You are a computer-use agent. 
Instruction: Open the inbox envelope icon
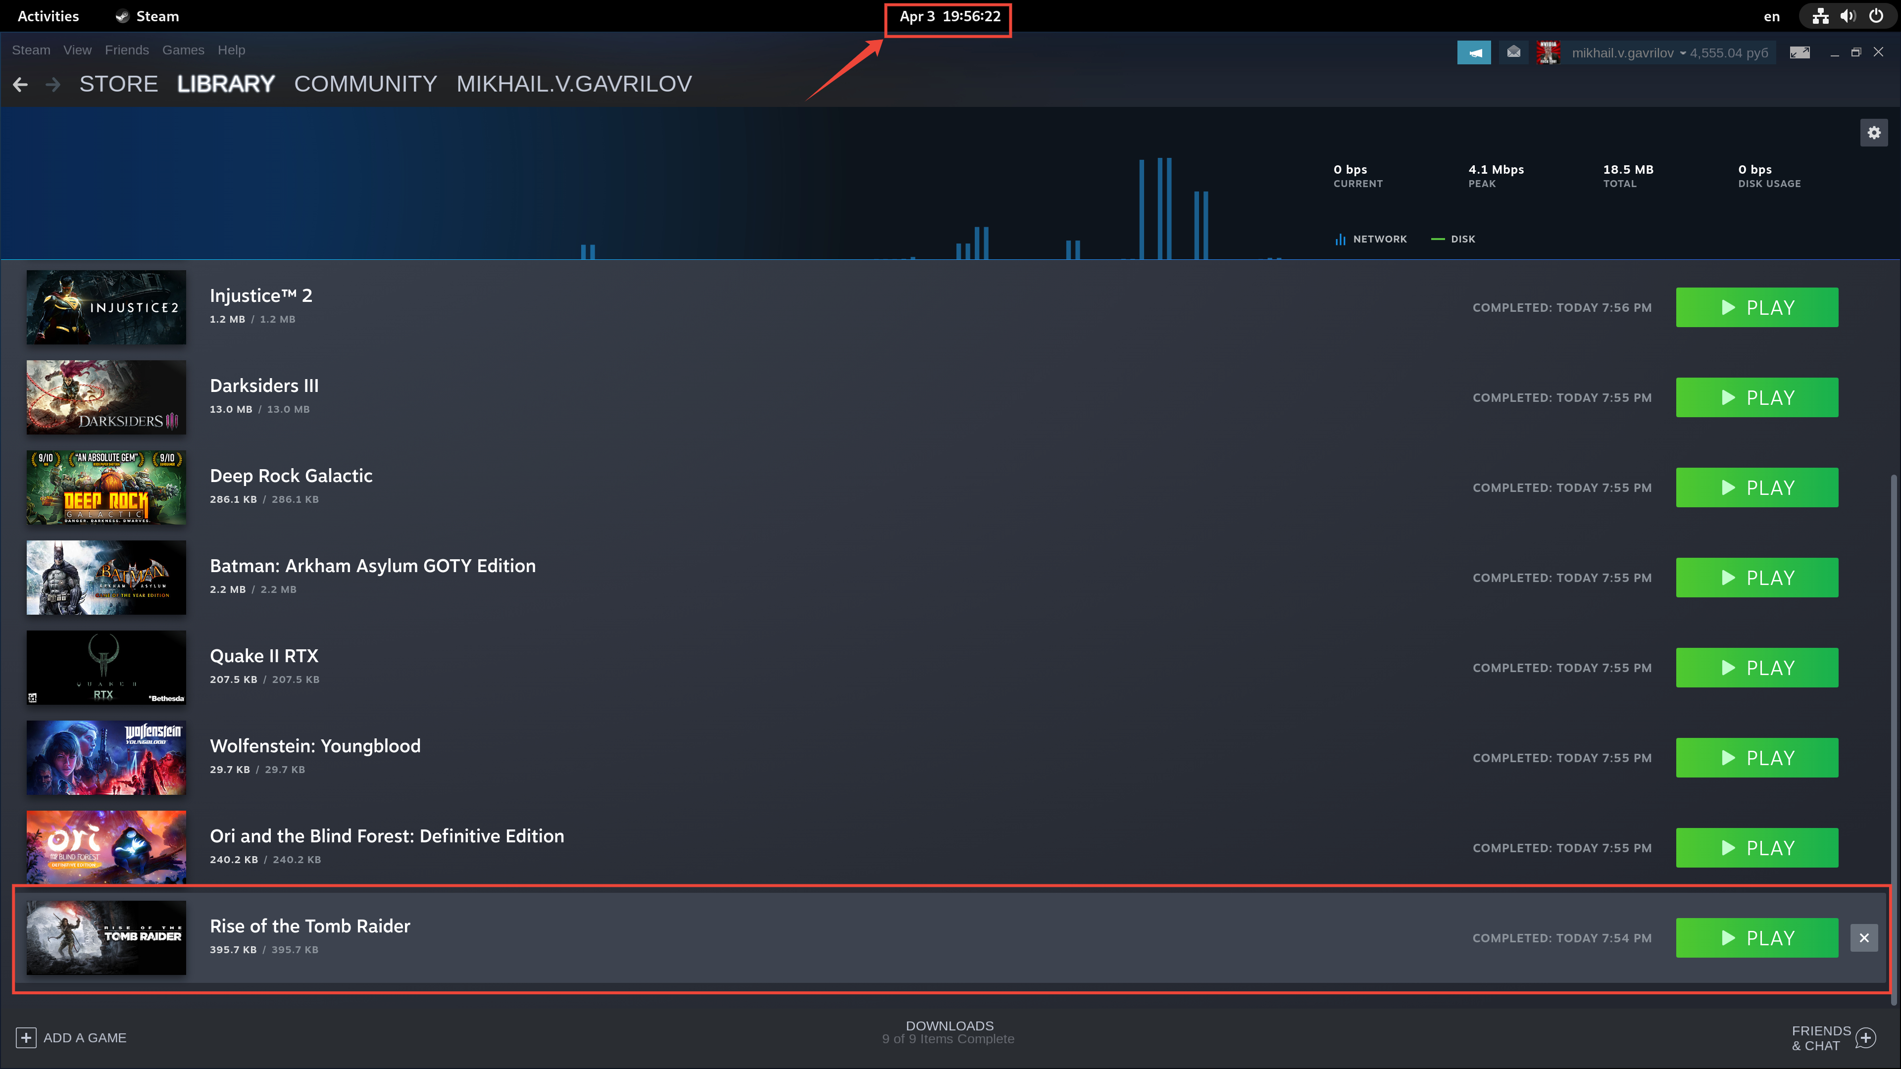click(x=1513, y=52)
